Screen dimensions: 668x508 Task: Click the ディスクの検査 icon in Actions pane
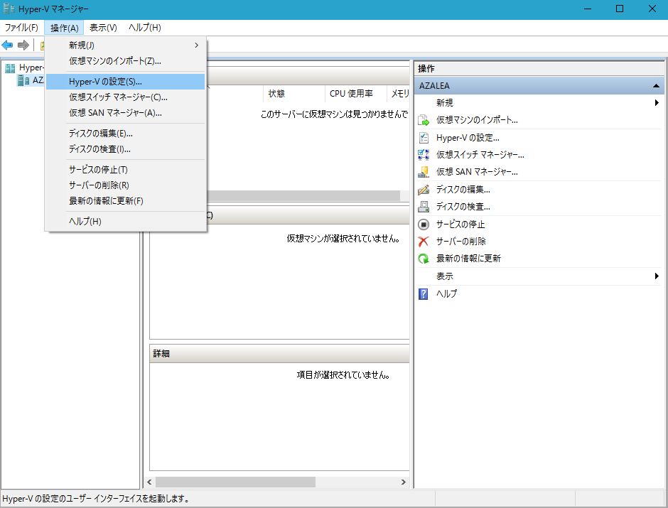click(424, 207)
